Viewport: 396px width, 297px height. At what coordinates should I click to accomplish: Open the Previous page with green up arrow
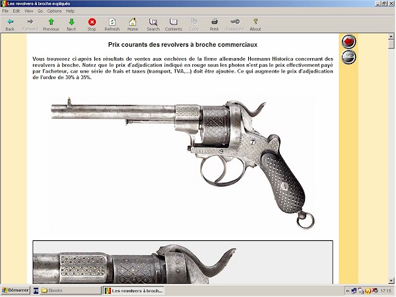click(51, 24)
